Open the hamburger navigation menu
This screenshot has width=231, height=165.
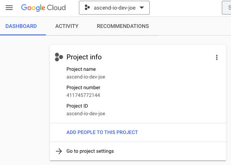[9, 8]
